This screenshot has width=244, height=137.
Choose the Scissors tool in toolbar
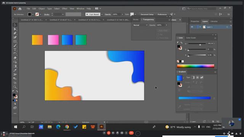15,75
